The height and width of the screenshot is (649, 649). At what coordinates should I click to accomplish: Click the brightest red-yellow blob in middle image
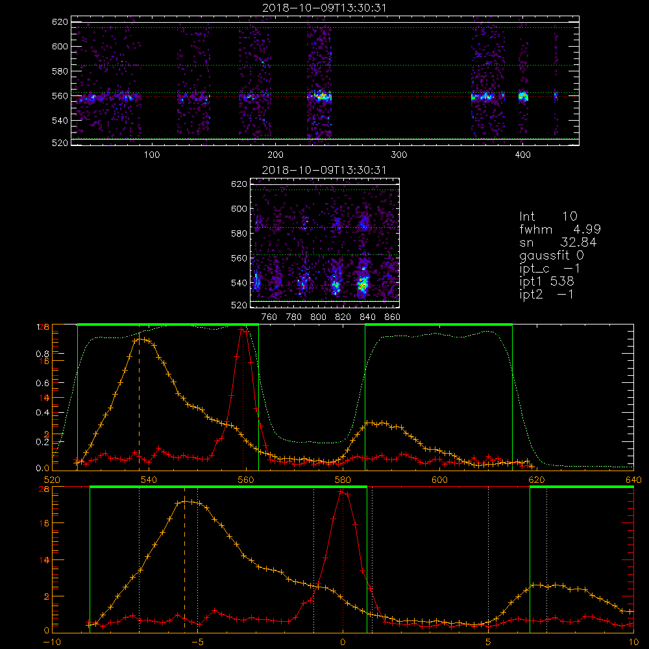tap(363, 285)
